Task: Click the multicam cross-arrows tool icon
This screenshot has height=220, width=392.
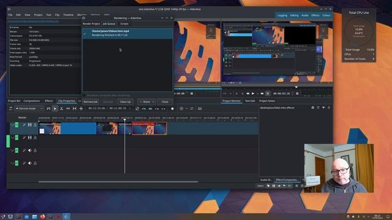Action: click(x=81, y=109)
